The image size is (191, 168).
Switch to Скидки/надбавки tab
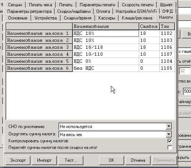click(74, 11)
